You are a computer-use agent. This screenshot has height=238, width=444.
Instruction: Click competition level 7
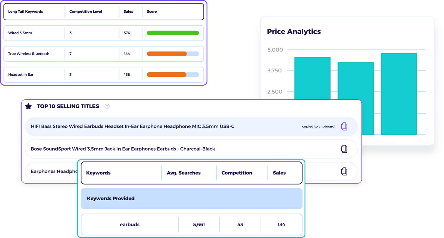pos(71,54)
